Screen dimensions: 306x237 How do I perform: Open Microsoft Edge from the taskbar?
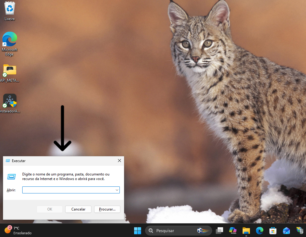coord(260,231)
